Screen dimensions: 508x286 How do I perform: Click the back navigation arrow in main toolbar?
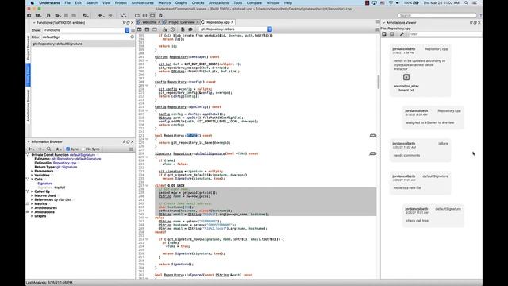[x=101, y=15]
